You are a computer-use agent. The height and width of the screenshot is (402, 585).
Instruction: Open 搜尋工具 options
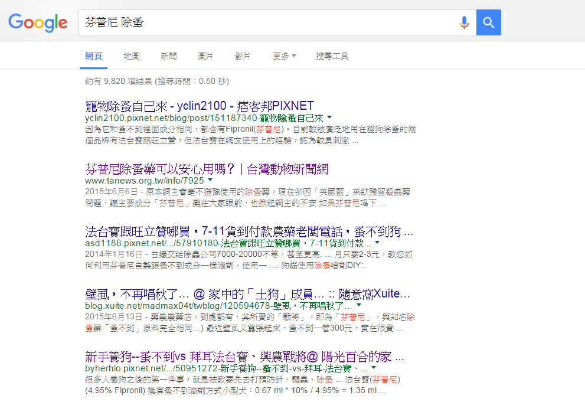[x=332, y=56]
